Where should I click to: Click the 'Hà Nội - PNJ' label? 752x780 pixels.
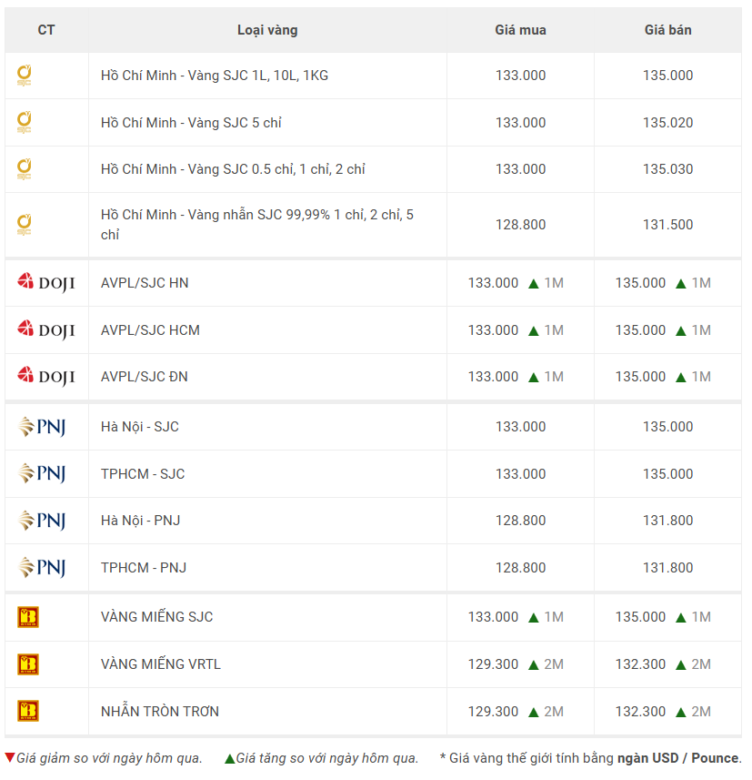click(x=140, y=521)
